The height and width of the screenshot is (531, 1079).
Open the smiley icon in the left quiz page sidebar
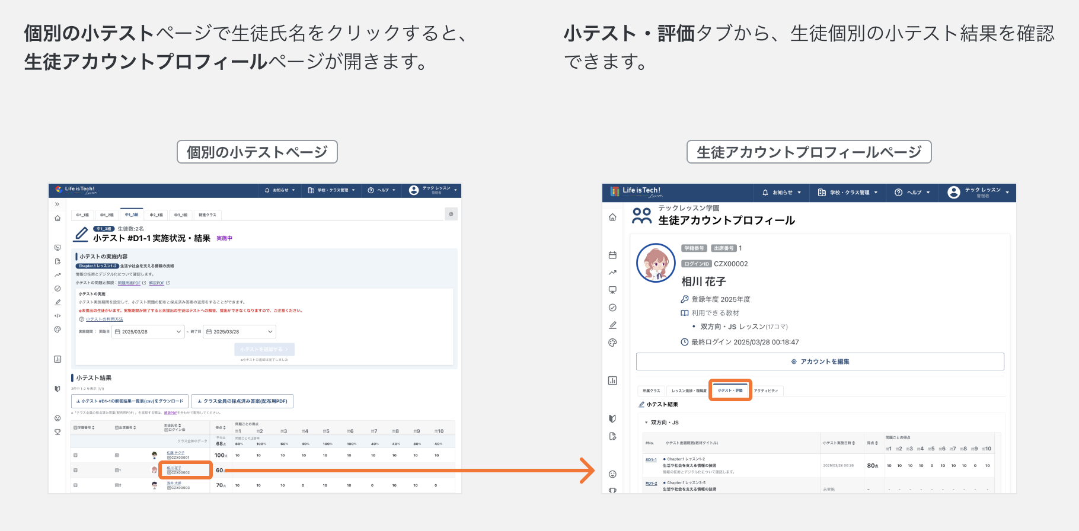[x=58, y=418]
